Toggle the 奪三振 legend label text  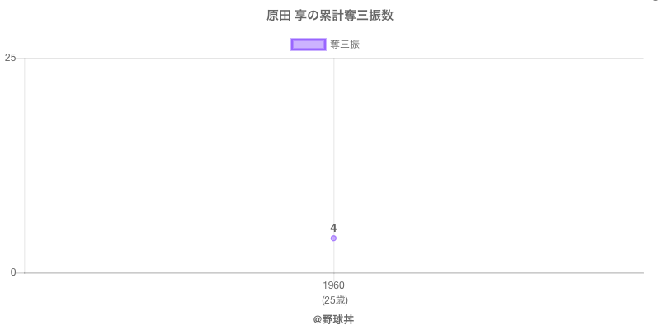coord(345,45)
